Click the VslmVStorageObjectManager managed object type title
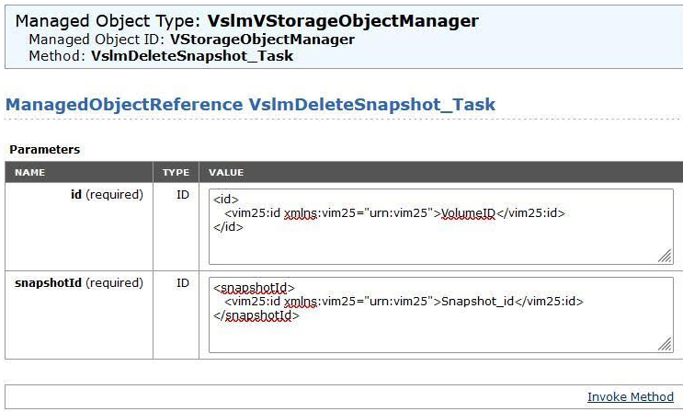The height and width of the screenshot is (412, 683). pyautogui.click(x=343, y=20)
